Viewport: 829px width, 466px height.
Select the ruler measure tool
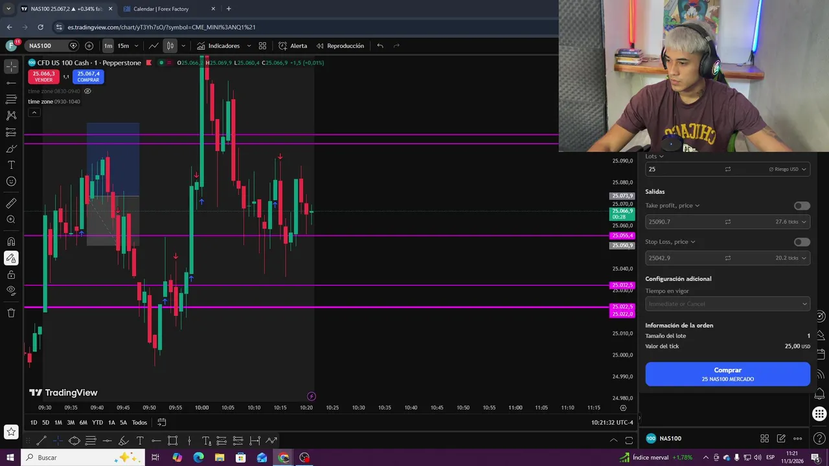(x=11, y=203)
